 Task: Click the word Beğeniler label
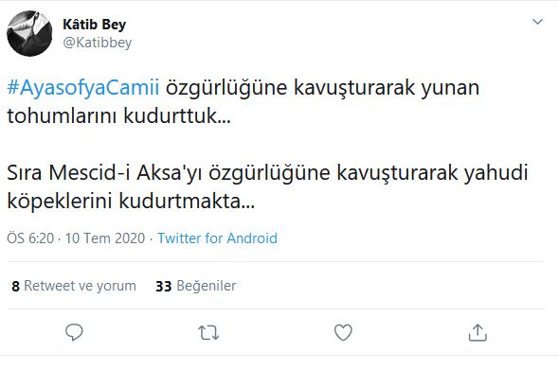click(x=207, y=286)
